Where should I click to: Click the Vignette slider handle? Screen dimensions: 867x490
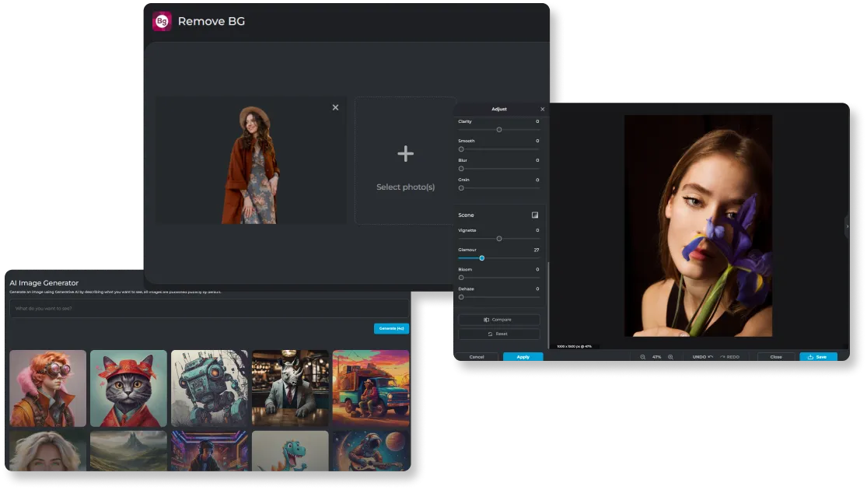point(498,239)
